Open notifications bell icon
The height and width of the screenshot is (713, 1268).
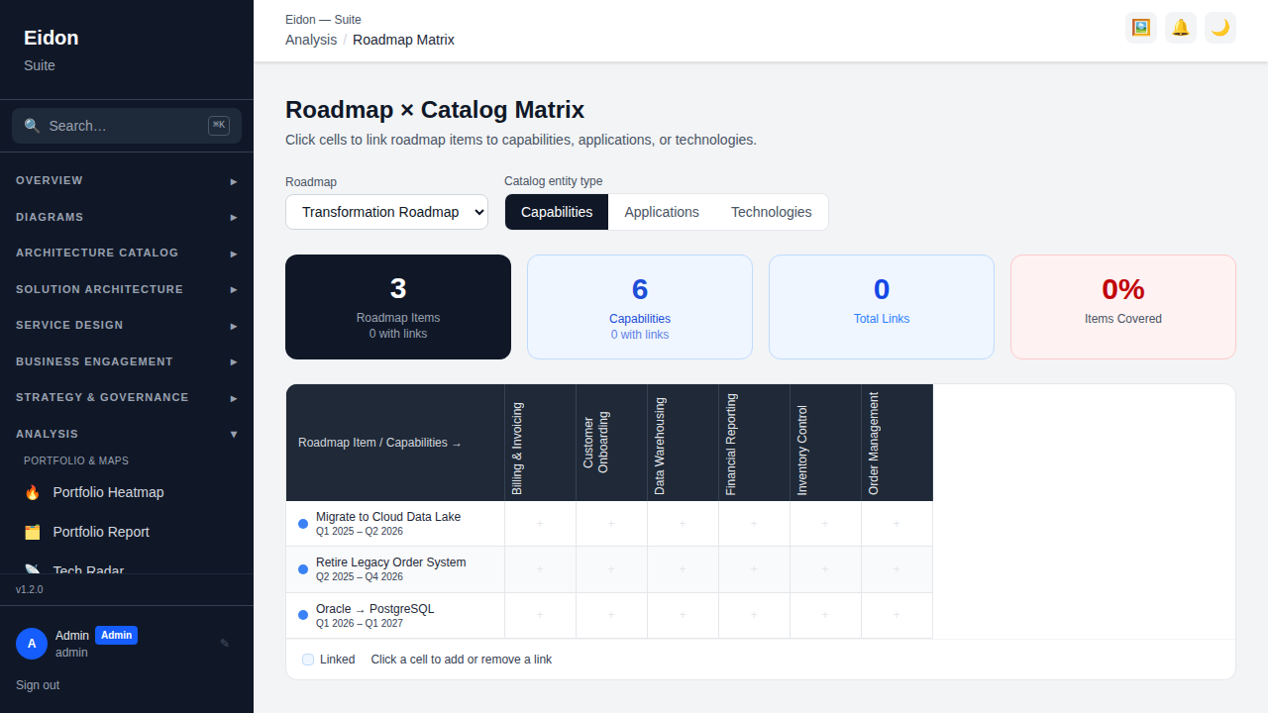1181,28
